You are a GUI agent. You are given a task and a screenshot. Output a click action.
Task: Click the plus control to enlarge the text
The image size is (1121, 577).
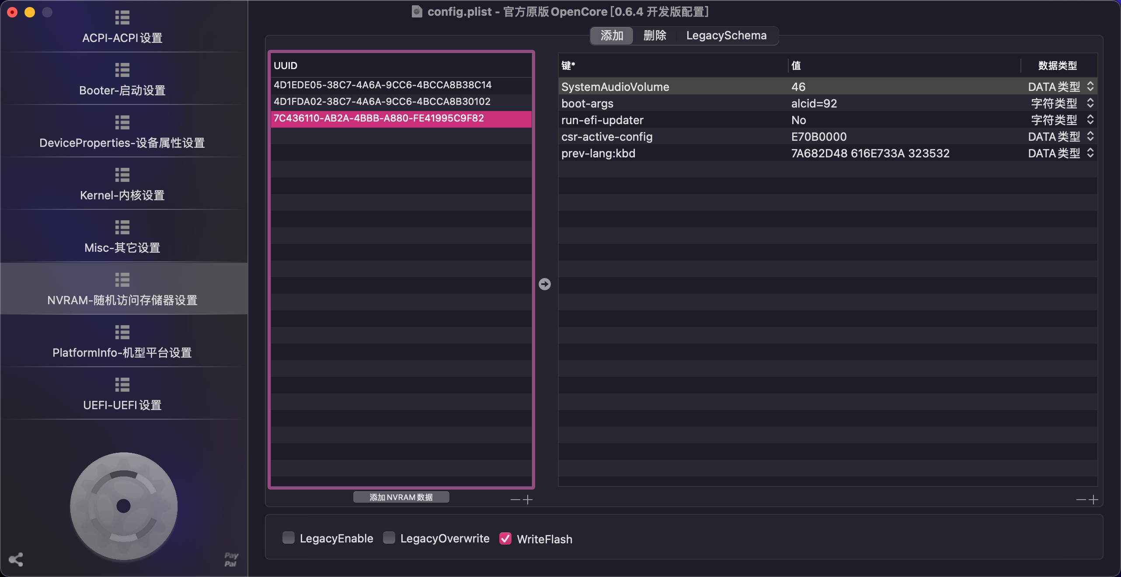(x=528, y=500)
